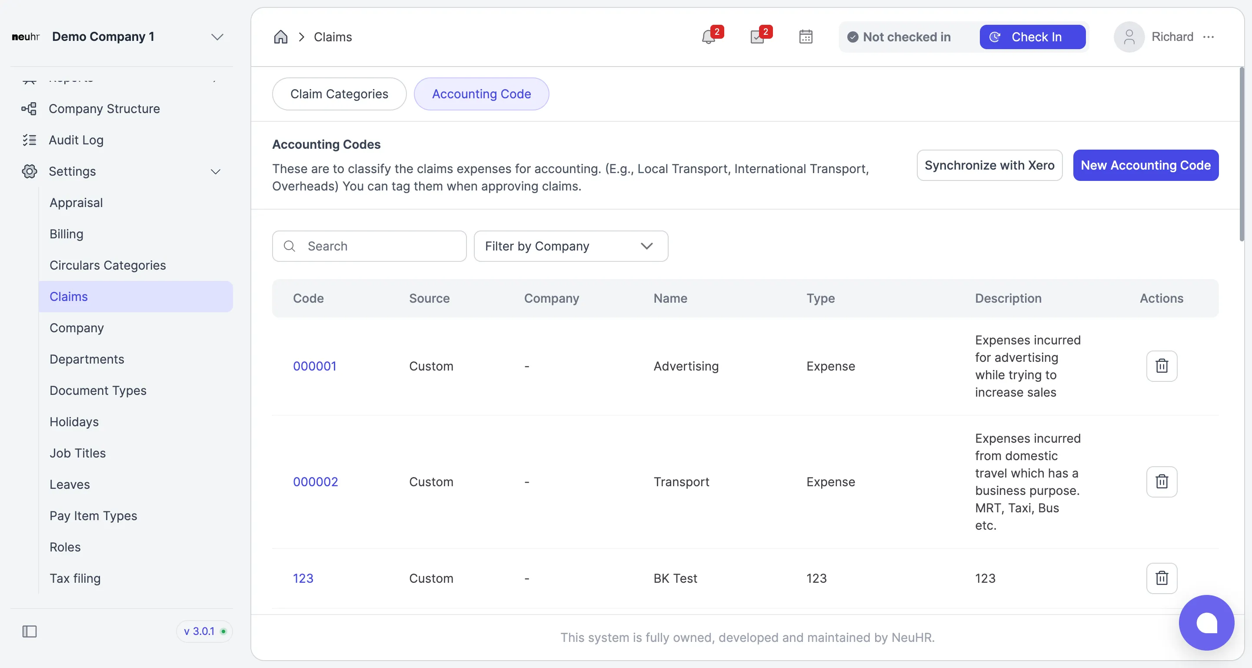Click the Claims breadcrumb
This screenshot has width=1252, height=668.
click(x=333, y=37)
